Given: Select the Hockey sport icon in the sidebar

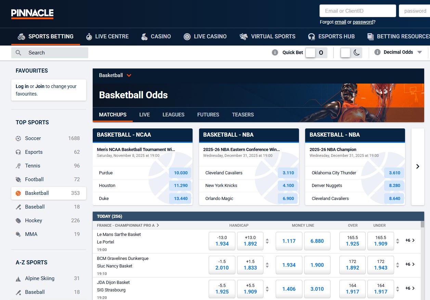Looking at the screenshot, I should click(18, 221).
